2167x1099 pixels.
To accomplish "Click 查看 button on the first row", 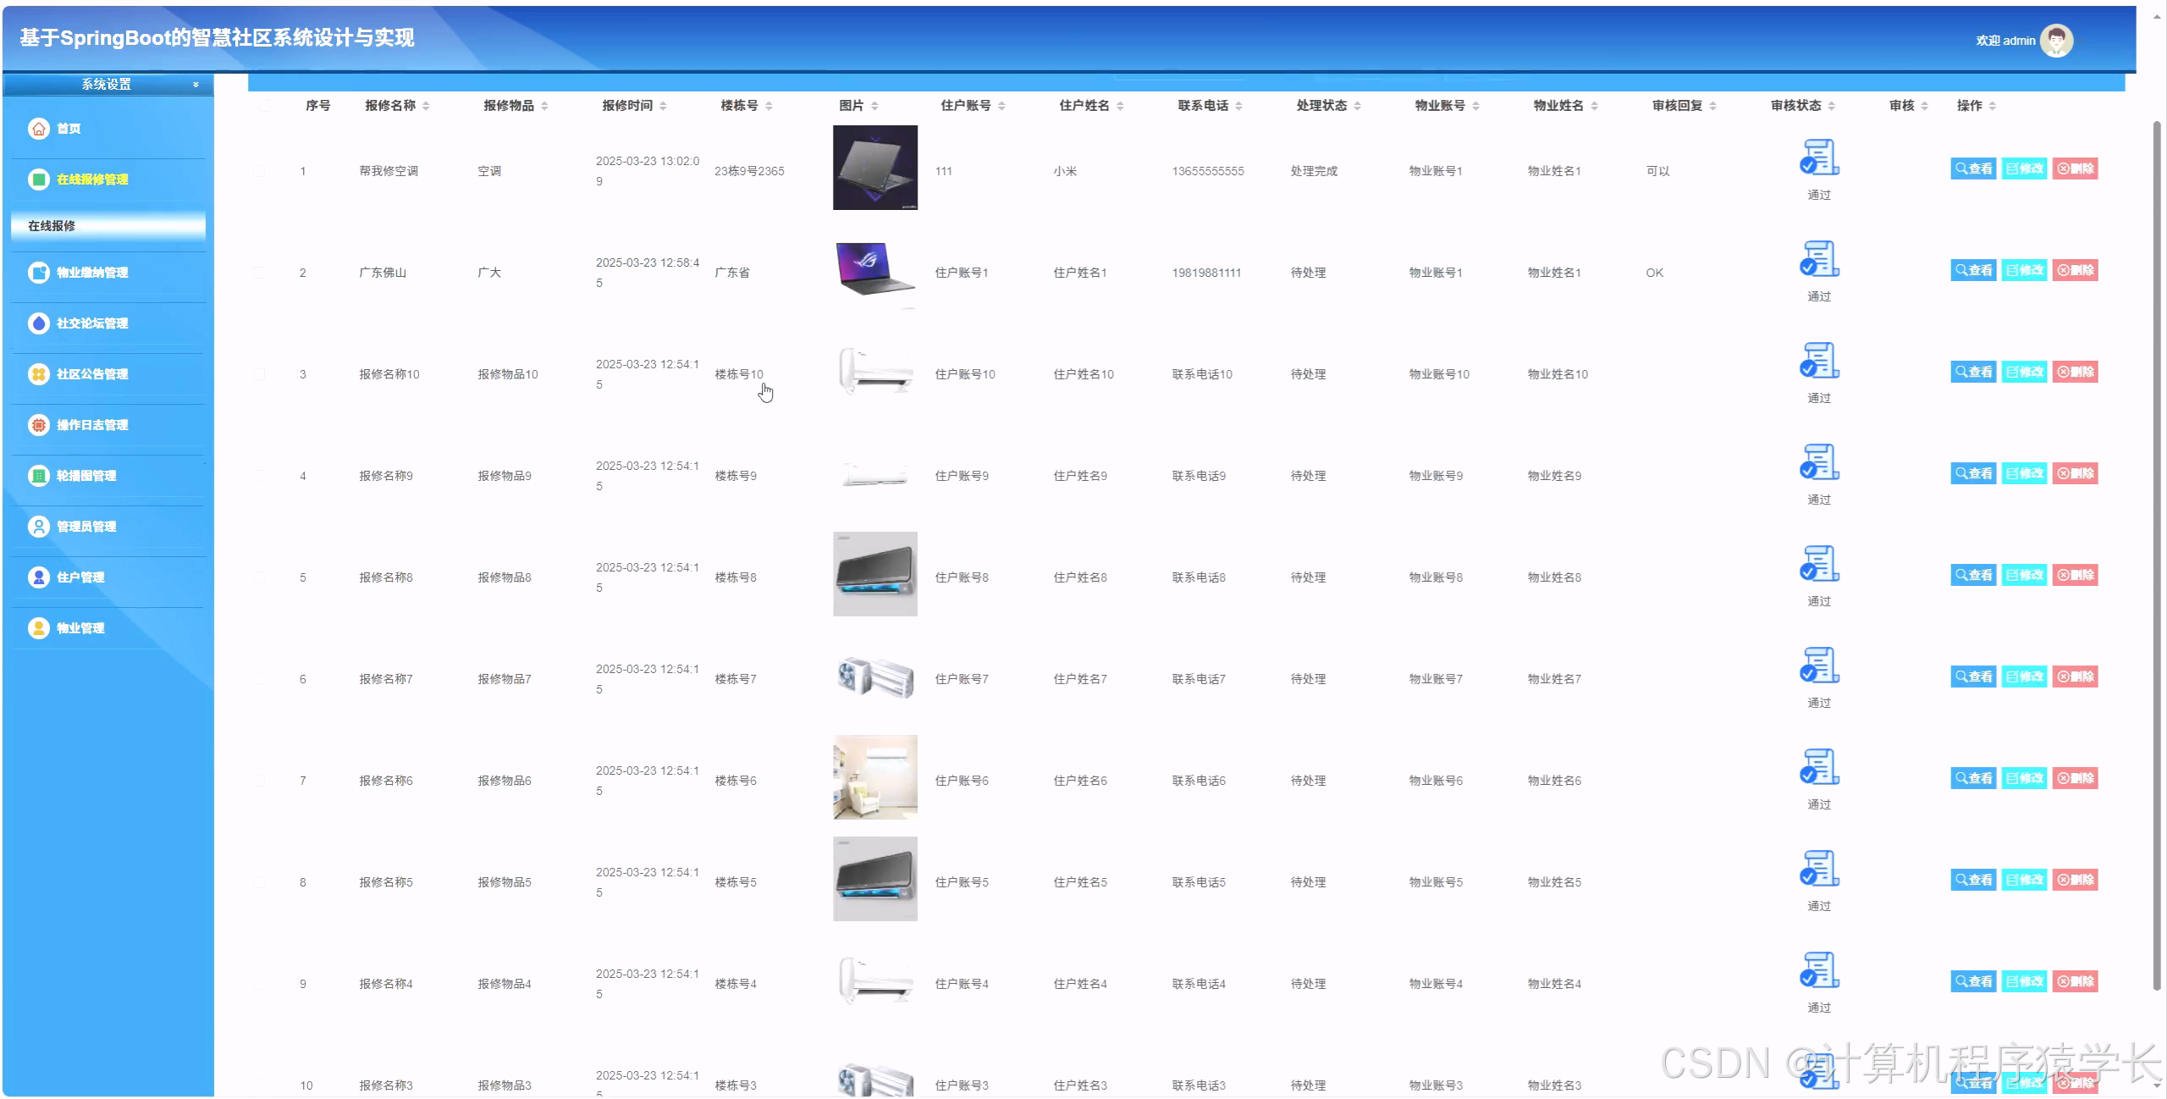I will (x=1973, y=168).
